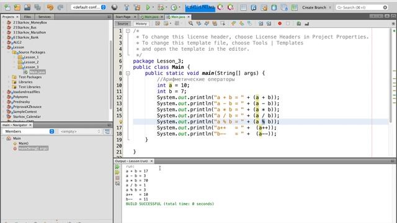The image size is (397, 223).
Task: Click the git toolbar icon before Create Branch
Action: [295, 7]
